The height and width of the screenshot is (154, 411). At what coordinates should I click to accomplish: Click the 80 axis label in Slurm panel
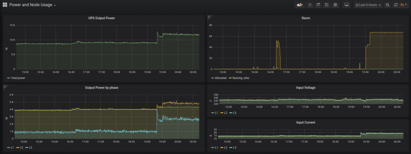(x=210, y=25)
